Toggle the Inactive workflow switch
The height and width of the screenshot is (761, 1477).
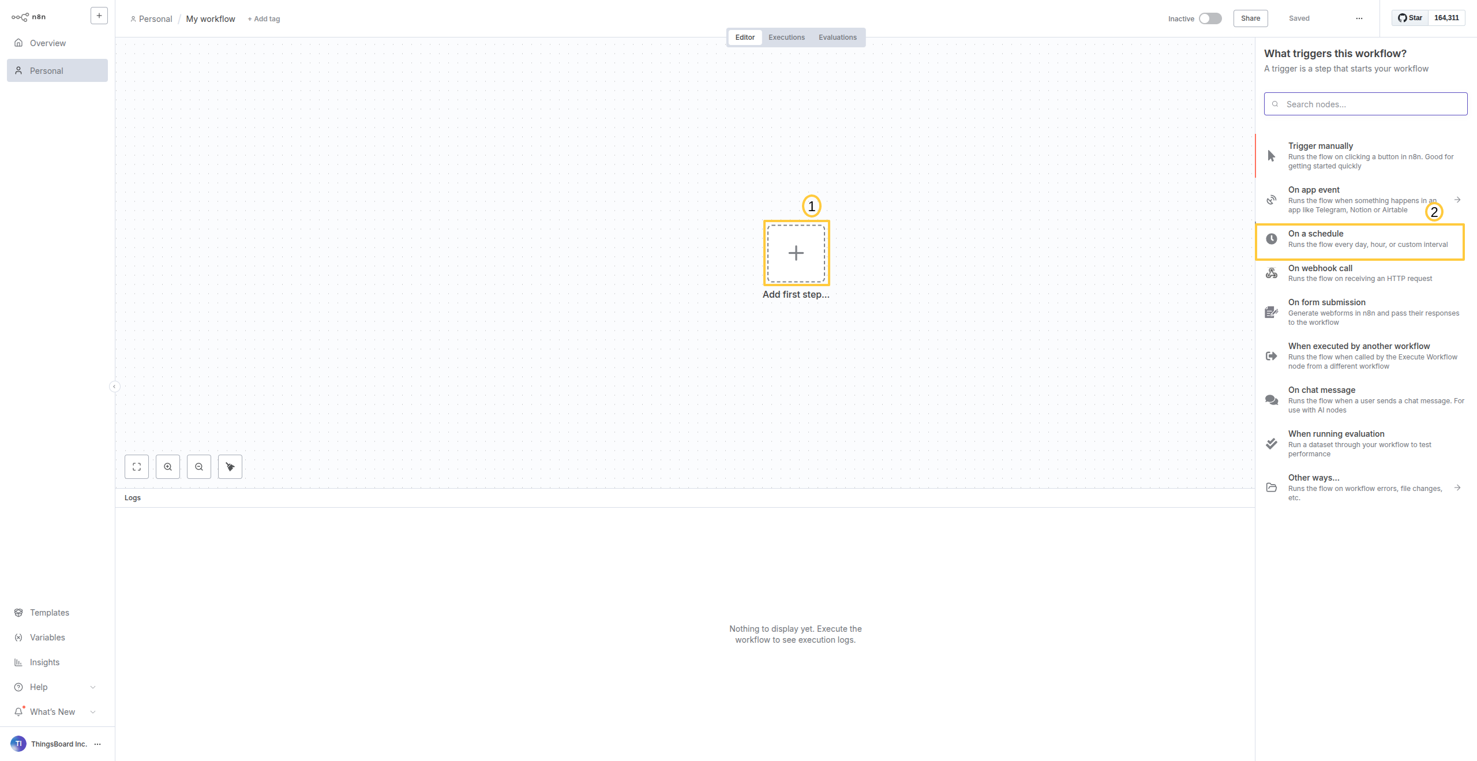coord(1210,18)
